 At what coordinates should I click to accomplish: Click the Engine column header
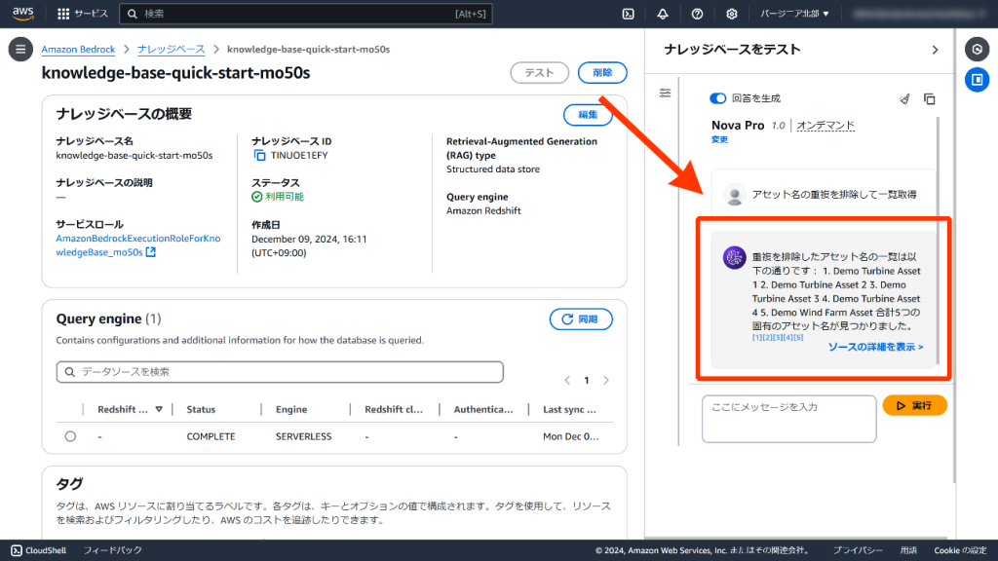(291, 410)
